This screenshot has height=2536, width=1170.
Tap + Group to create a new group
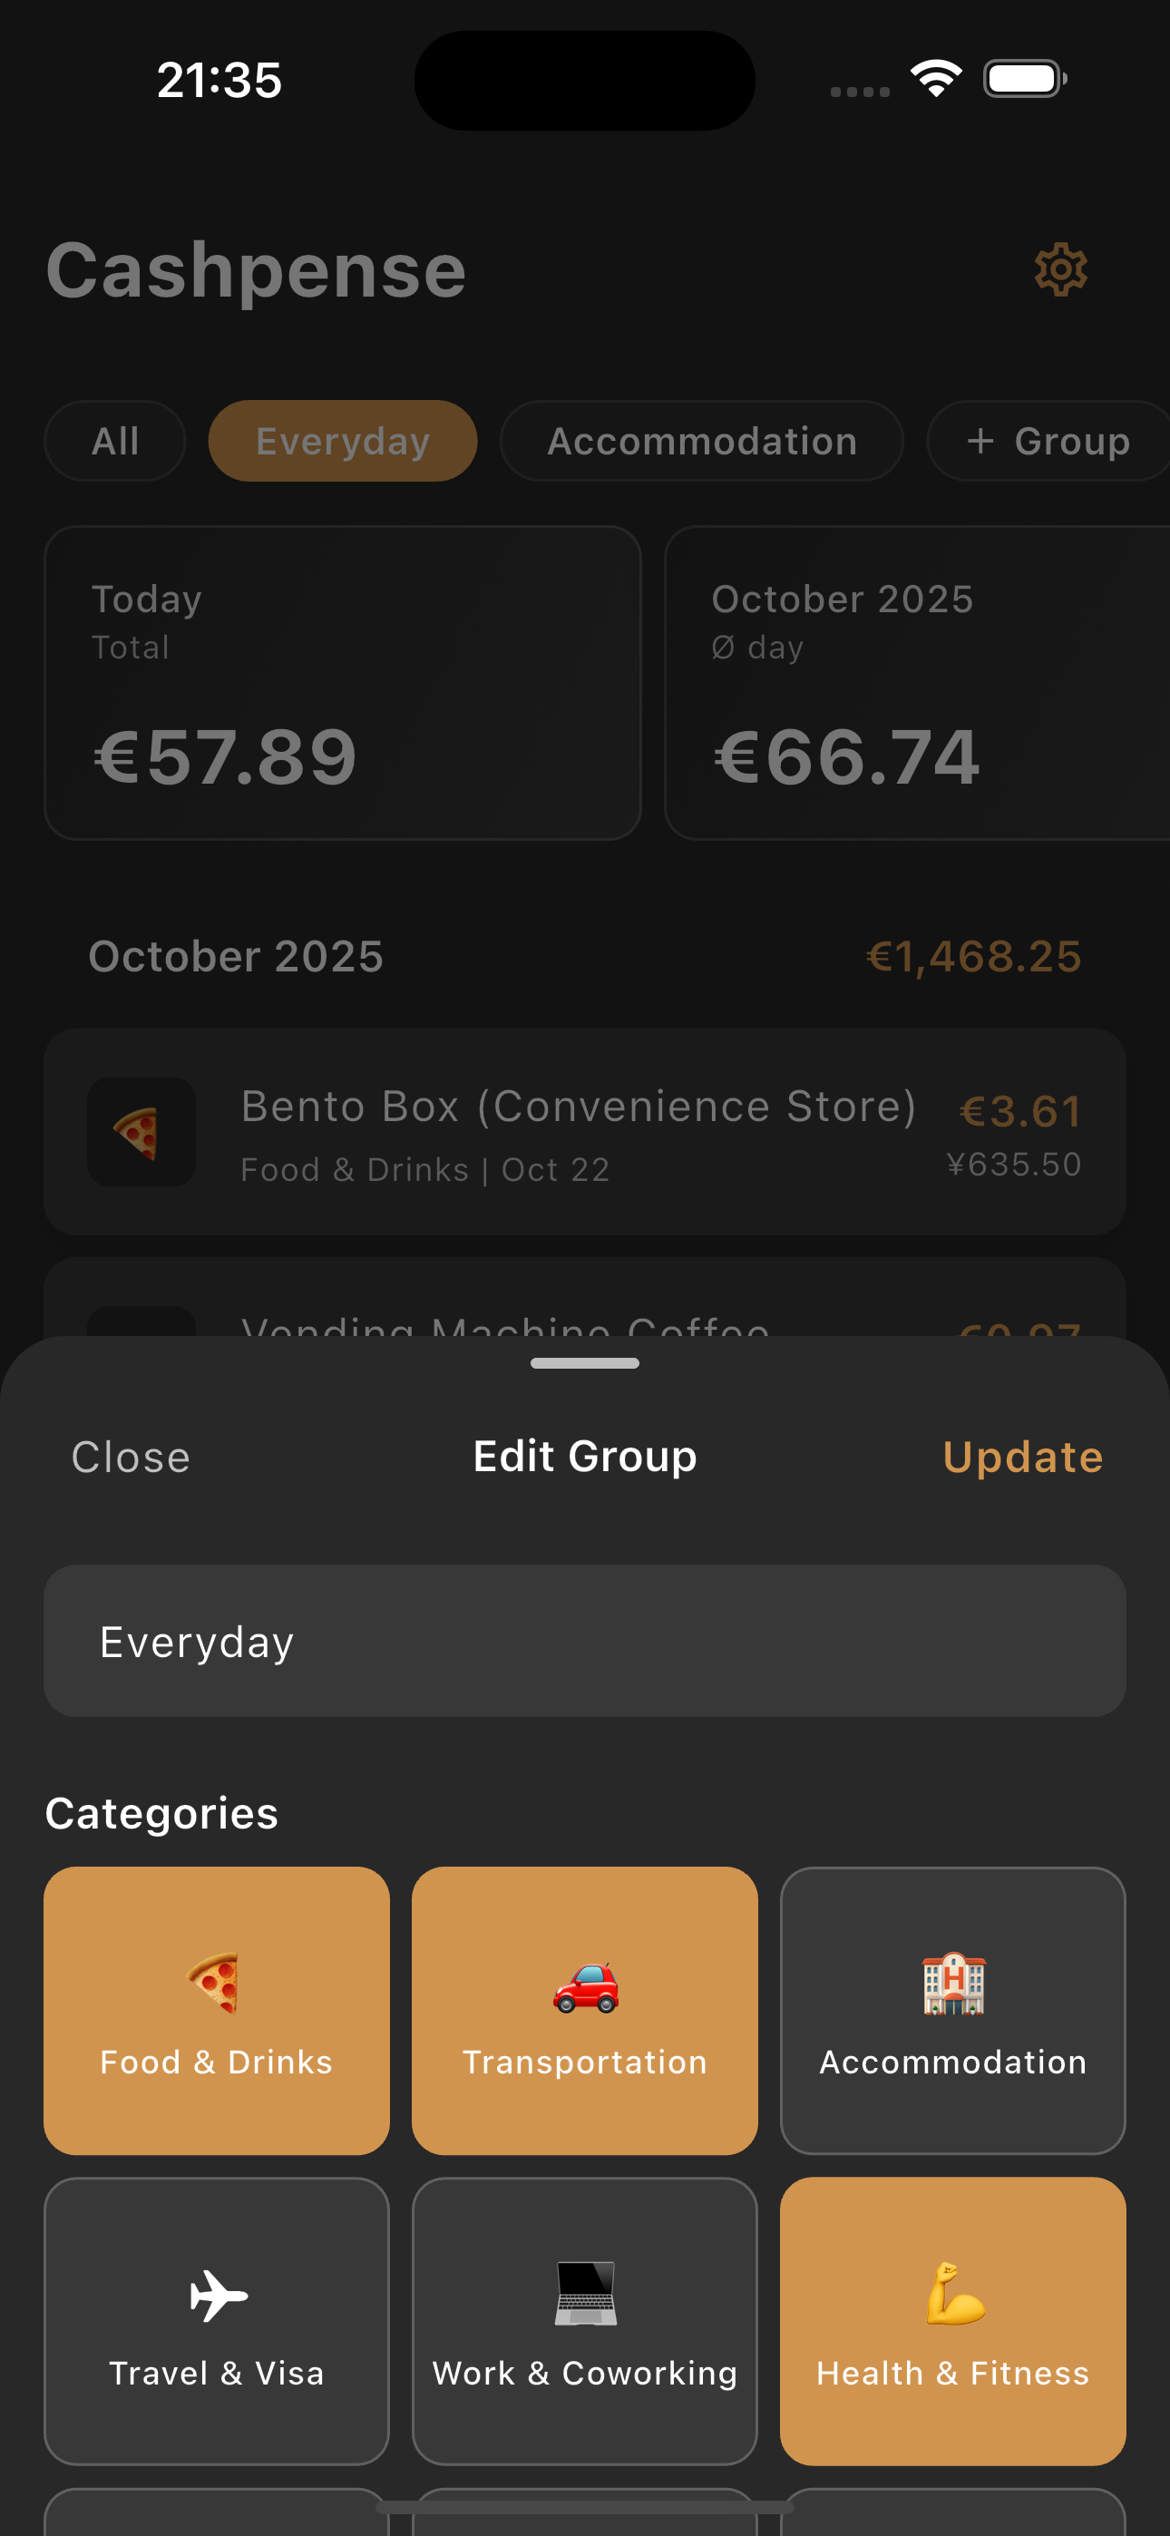click(x=1048, y=440)
